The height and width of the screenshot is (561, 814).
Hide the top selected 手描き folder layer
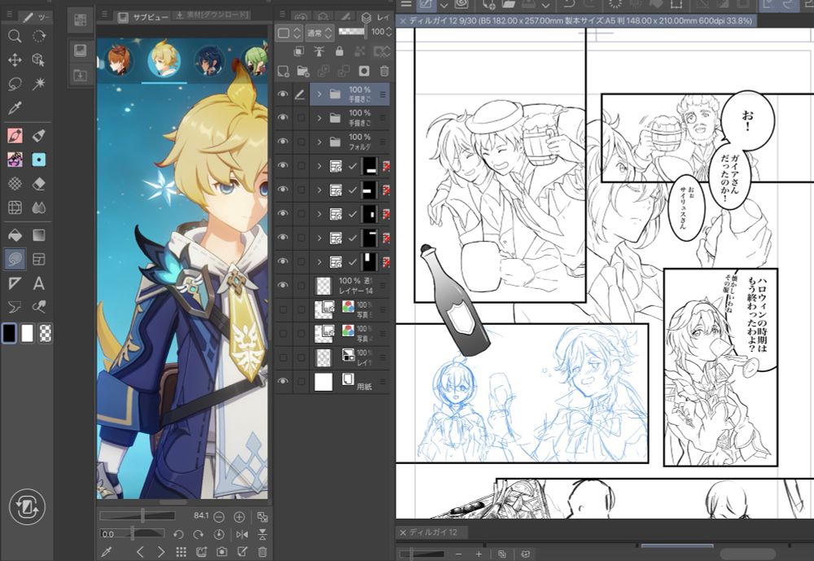tap(282, 94)
